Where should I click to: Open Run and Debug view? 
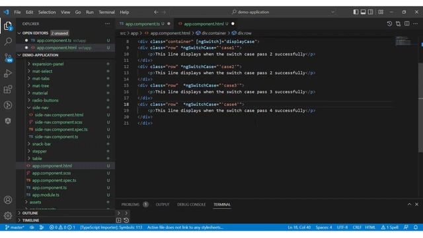click(8, 73)
